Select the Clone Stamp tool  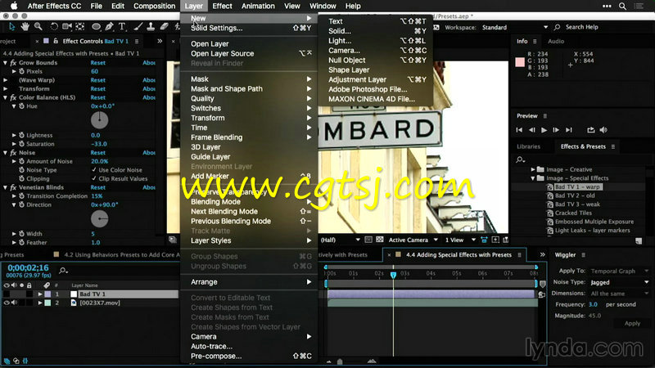[151, 27]
